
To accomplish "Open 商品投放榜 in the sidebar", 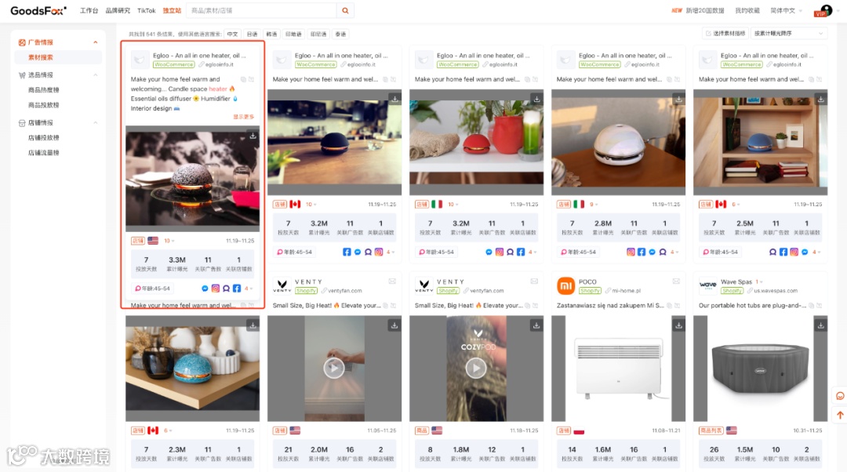I will pyautogui.click(x=44, y=105).
